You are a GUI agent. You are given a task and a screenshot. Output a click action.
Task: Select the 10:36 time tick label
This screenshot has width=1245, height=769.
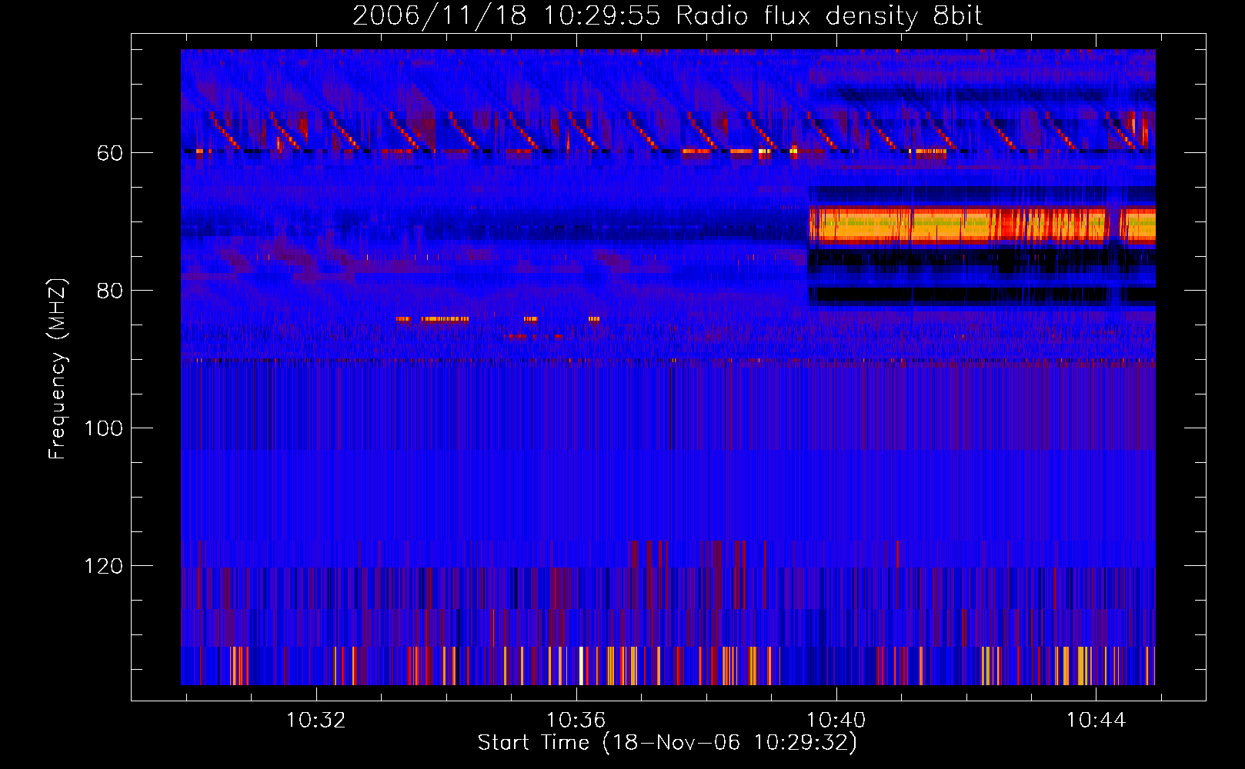[576, 721]
